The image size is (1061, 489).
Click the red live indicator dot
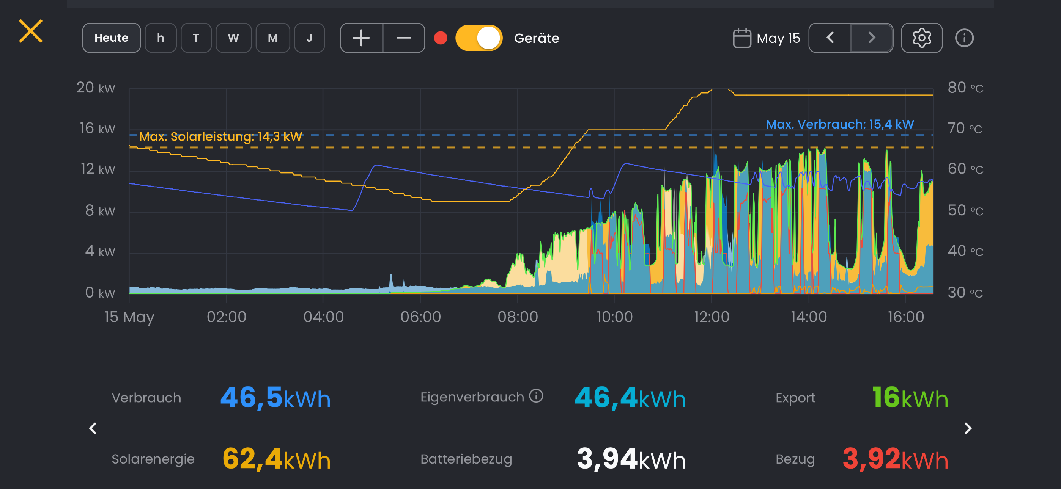tap(440, 38)
